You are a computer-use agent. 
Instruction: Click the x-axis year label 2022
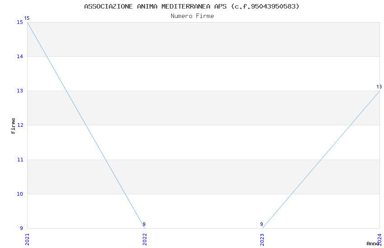pos(145,239)
